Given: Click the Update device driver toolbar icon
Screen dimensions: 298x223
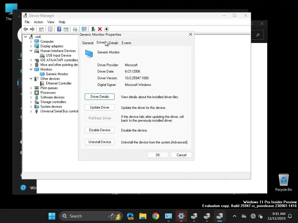Looking at the screenshot, I should click(x=75, y=29).
